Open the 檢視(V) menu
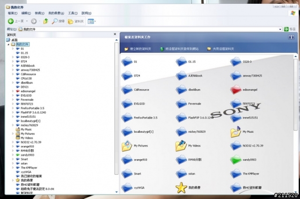Image resolution: width=300 pixels, height=199 pixels. (39, 13)
